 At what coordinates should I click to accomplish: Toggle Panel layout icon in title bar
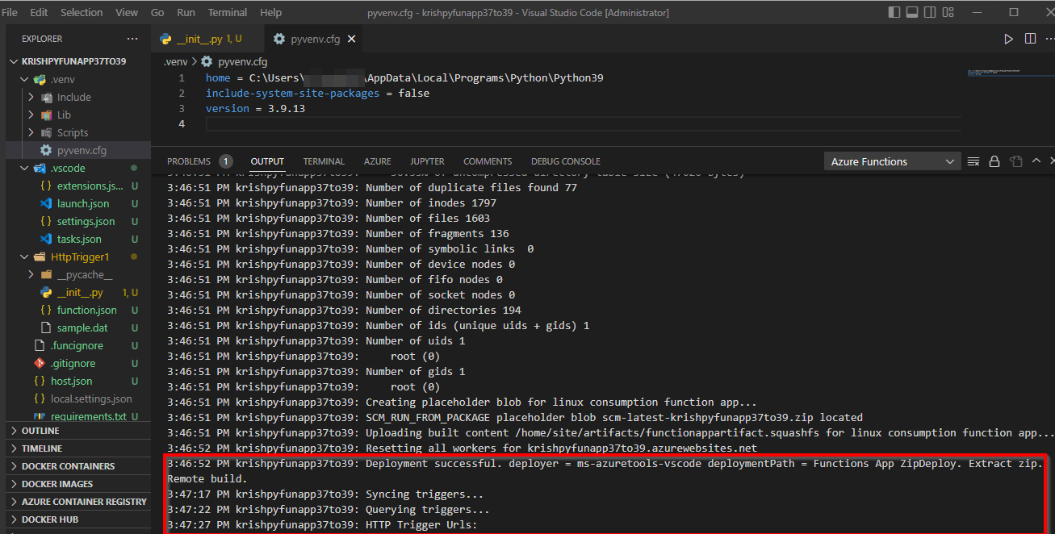(x=912, y=12)
